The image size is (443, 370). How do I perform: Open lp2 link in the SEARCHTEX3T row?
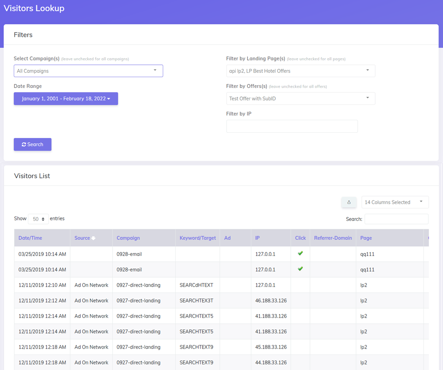coord(364,301)
